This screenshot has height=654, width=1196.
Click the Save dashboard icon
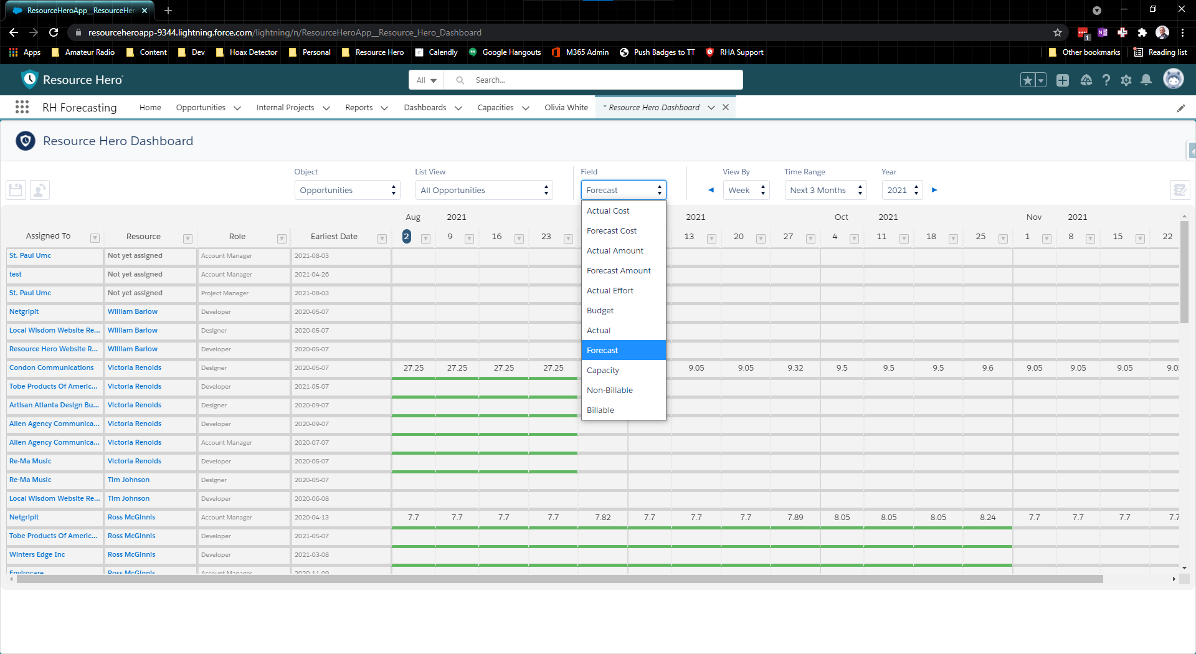click(16, 190)
